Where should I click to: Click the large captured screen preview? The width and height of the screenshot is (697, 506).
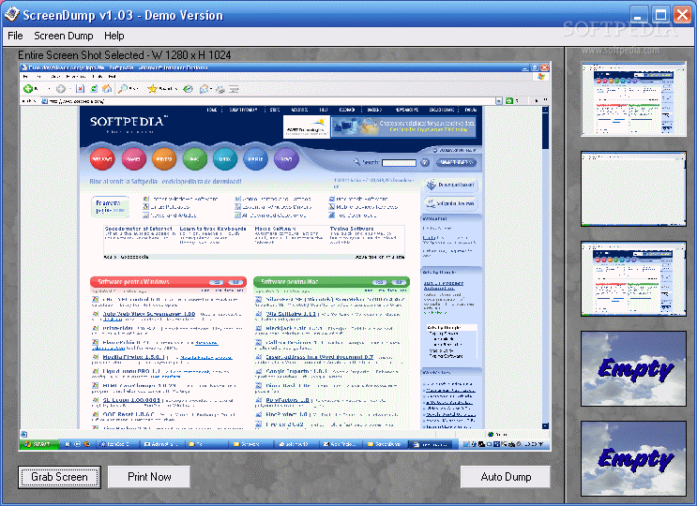(285, 257)
